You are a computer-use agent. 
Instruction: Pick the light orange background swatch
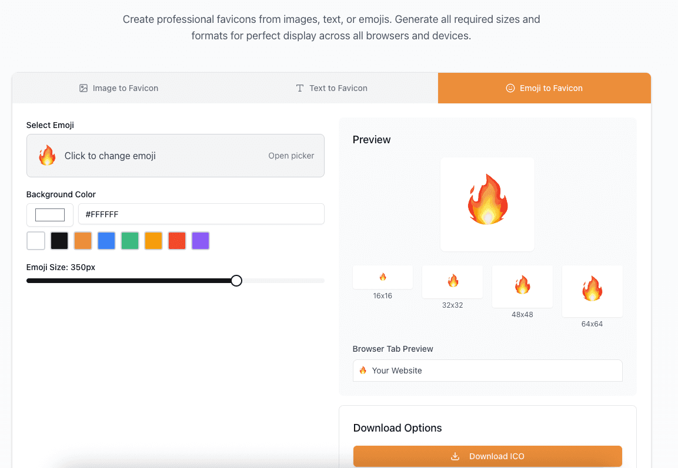[82, 241]
